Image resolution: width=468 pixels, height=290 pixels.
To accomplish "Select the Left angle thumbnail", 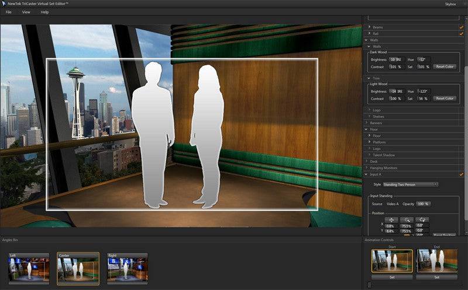I will click(29, 269).
